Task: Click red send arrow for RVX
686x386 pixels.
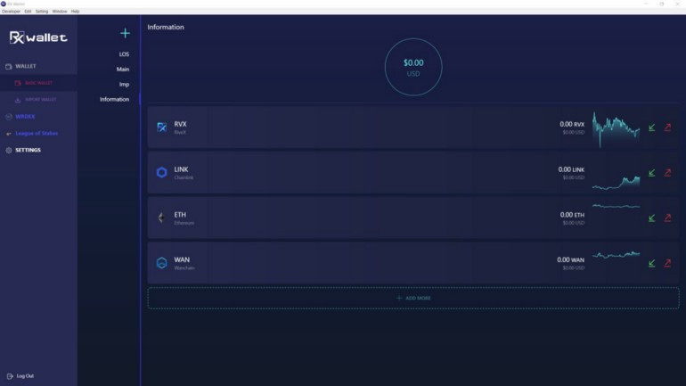Action: click(667, 127)
